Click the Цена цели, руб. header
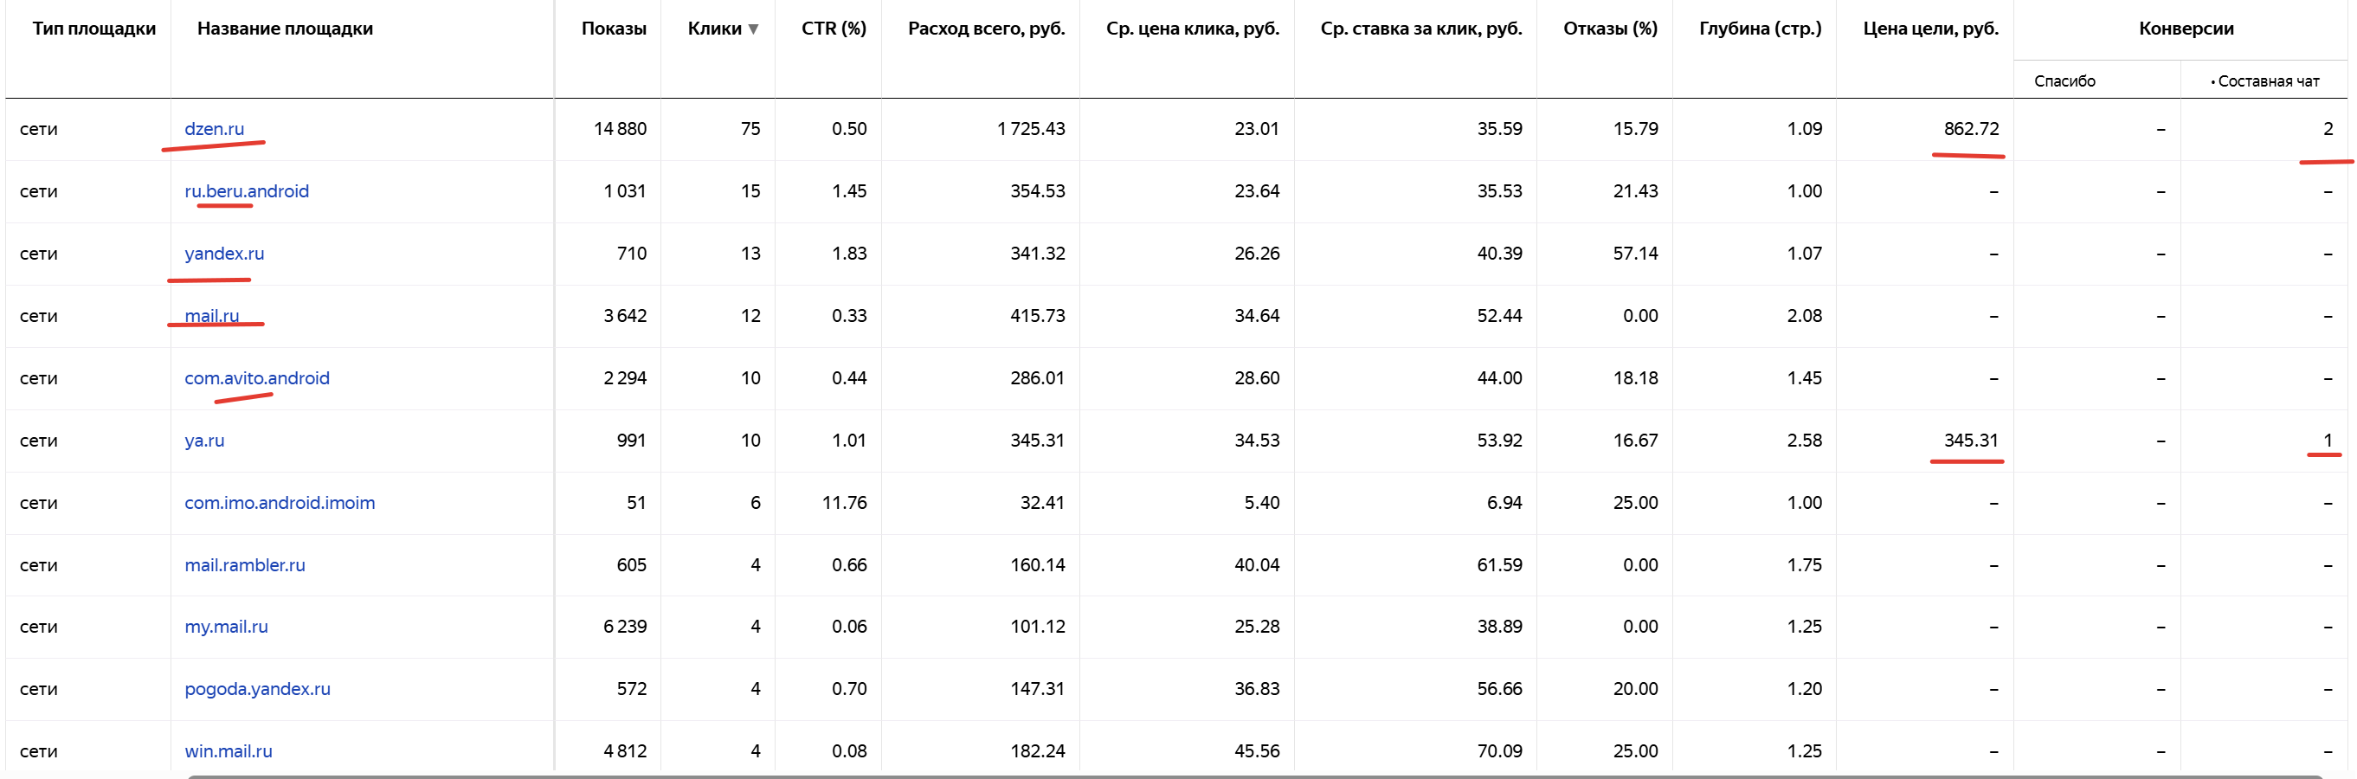The height and width of the screenshot is (779, 2357). click(1929, 29)
